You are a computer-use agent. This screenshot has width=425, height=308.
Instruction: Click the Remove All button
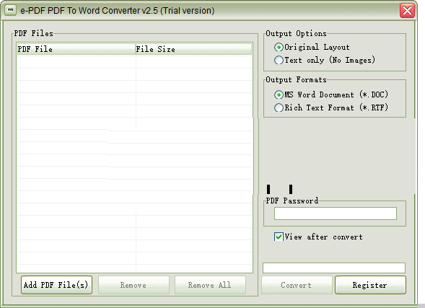[210, 285]
